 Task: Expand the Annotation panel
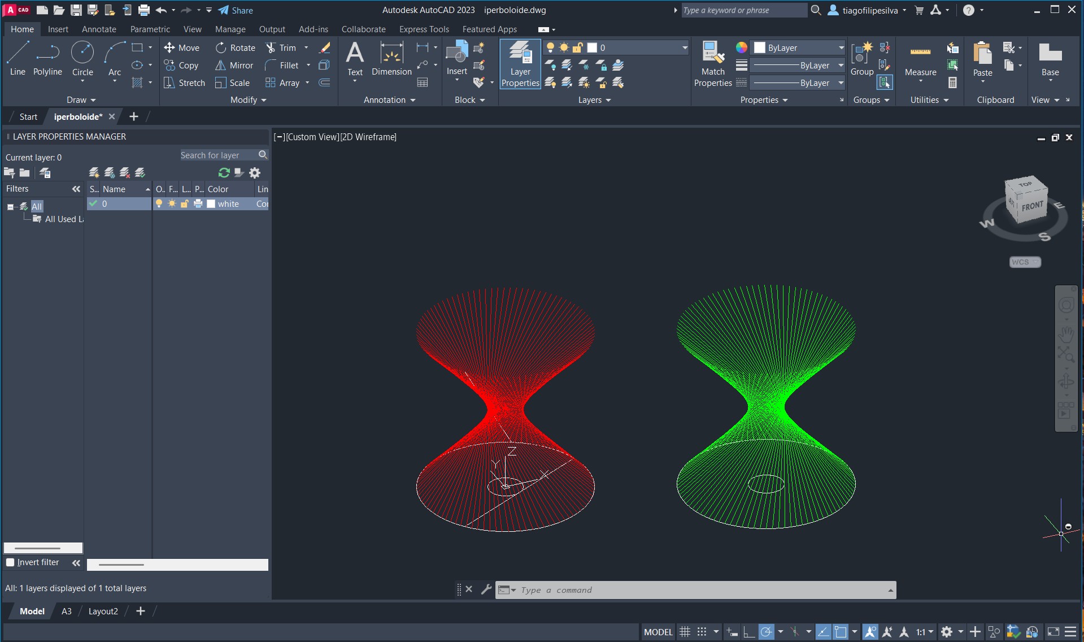[389, 100]
